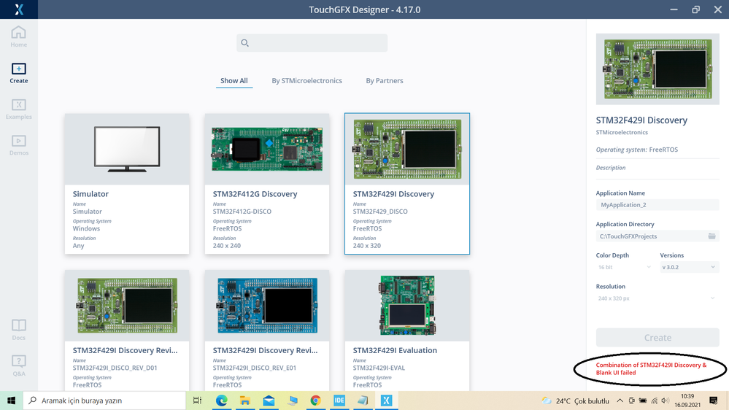The image size is (729, 410).
Task: Edit the Application Name field
Action: point(657,204)
